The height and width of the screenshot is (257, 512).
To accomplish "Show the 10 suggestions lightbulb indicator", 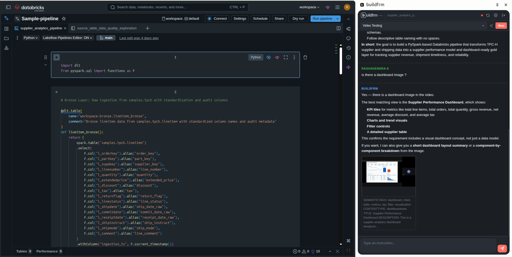I will pos(315,251).
